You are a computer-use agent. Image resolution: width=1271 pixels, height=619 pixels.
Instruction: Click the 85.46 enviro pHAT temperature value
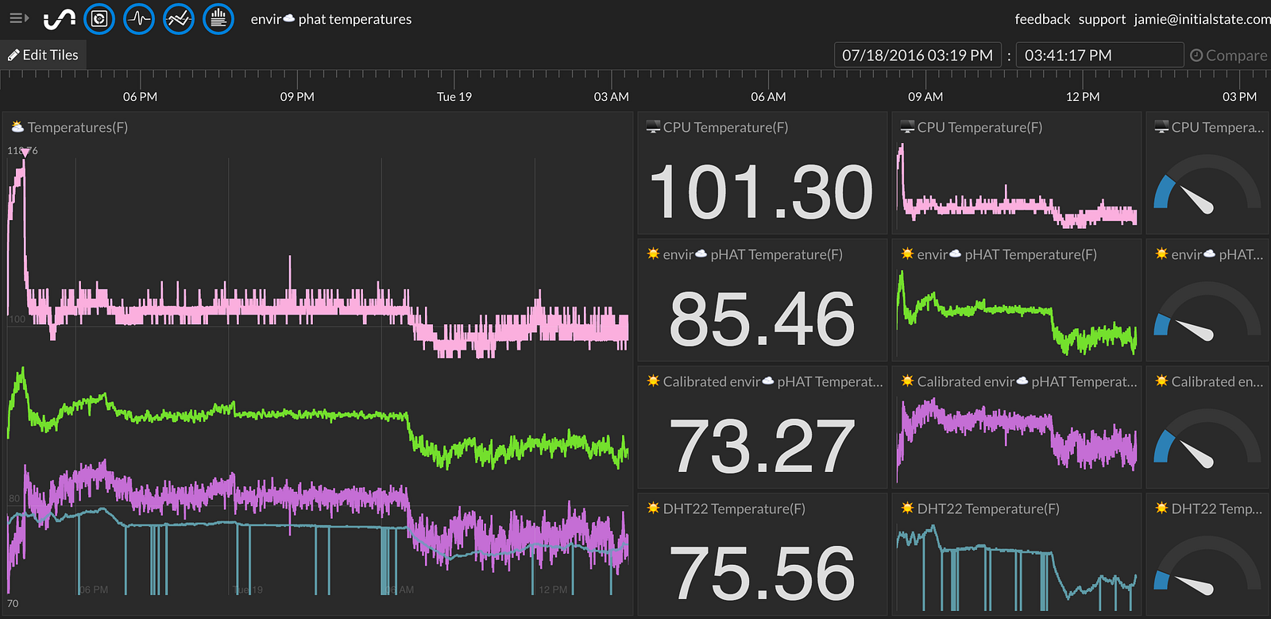(x=762, y=319)
